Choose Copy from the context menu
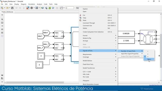162x91 pixels. click(98, 18)
